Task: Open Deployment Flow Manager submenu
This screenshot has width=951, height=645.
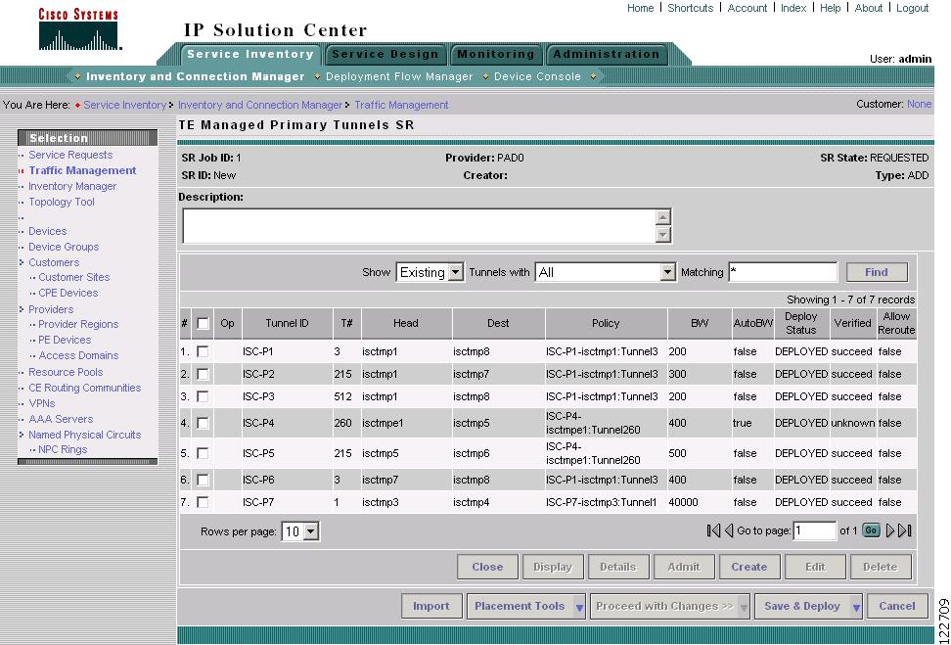Action: point(399,76)
